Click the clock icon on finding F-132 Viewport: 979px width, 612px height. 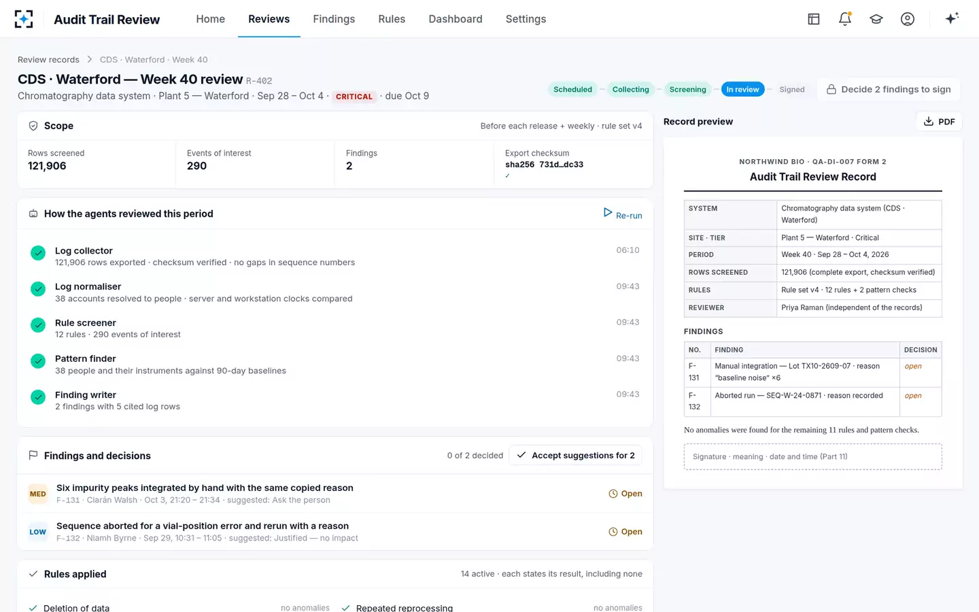coord(613,532)
